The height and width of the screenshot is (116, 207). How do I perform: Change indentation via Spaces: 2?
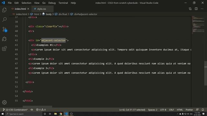(x=153, y=110)
